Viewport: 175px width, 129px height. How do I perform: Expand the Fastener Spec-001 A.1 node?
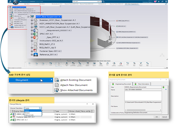coord(32,51)
